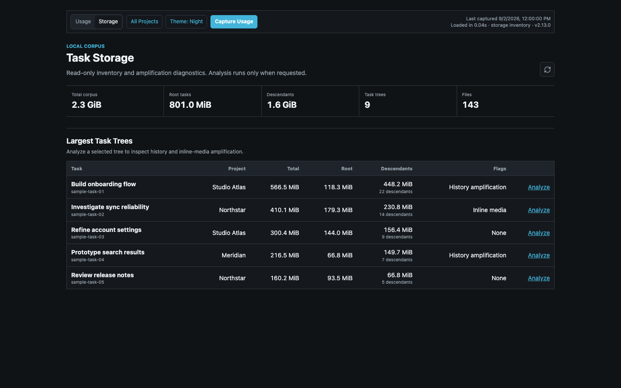Click the LOCAL CORPUS label
This screenshot has width=621, height=388.
click(85, 46)
